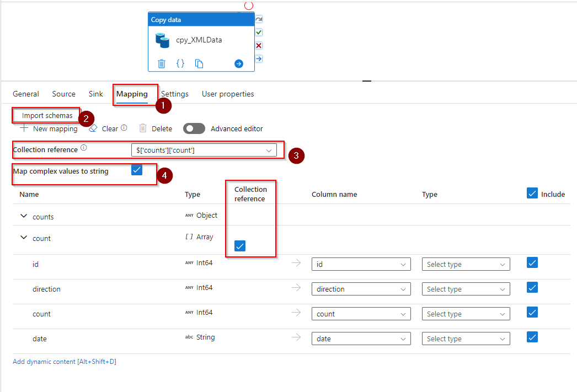
Task: Open Select type dropdown for id
Action: coord(466,264)
